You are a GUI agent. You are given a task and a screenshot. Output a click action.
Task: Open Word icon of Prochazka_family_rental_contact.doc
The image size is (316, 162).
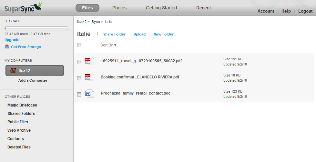(89, 94)
